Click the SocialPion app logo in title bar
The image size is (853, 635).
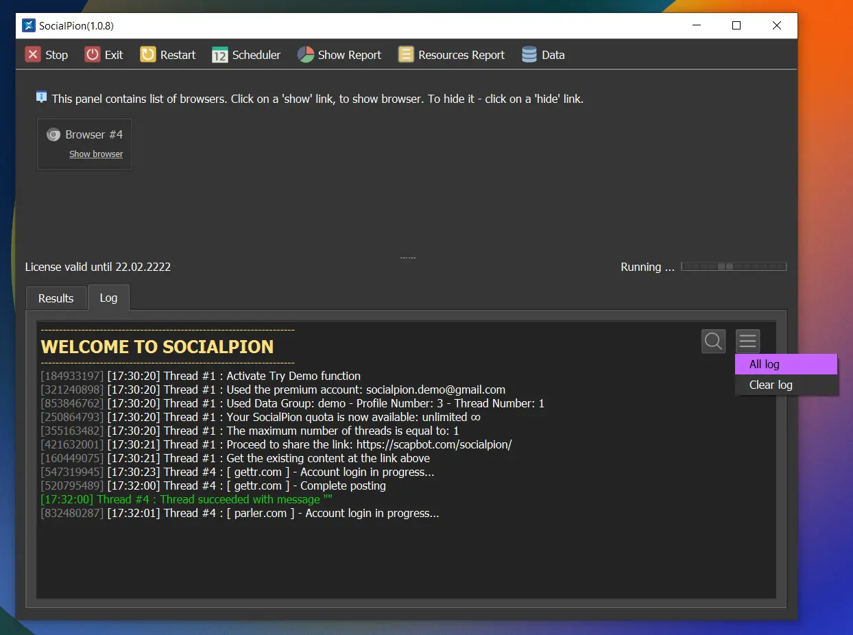point(29,25)
